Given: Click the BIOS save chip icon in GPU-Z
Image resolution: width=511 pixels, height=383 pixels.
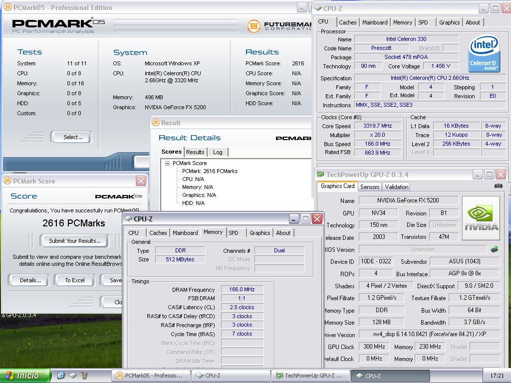Looking at the screenshot, I should (495, 249).
